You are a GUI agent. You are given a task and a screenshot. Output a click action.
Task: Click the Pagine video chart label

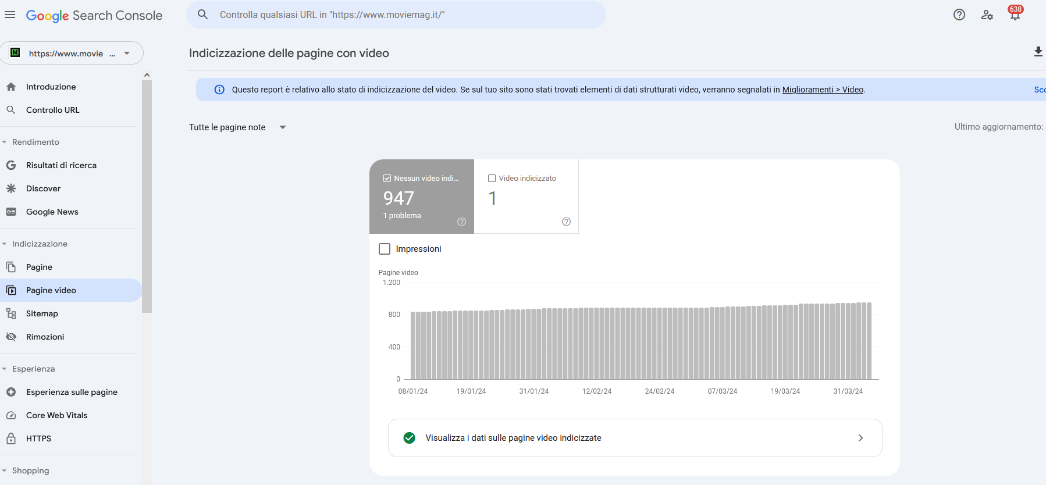click(x=399, y=273)
